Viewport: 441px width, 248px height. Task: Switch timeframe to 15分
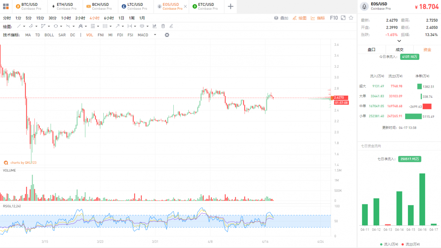(x=40, y=18)
